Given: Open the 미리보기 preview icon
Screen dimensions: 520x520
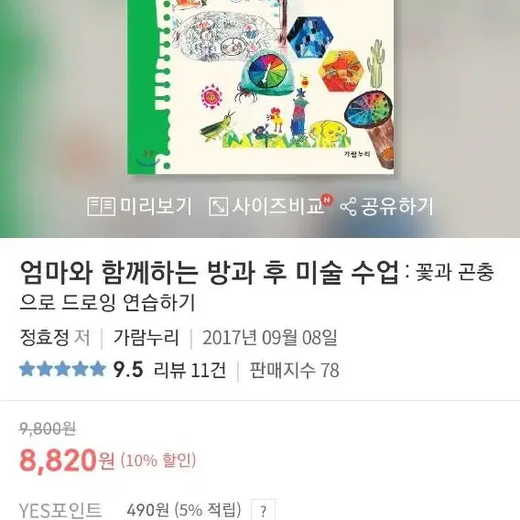Looking at the screenshot, I should point(101,206).
